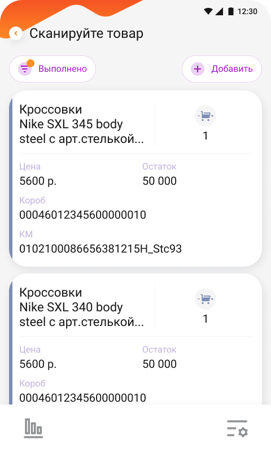The width and height of the screenshot is (271, 452).
Task: Tap the Wi-Fi signal icon in status bar
Action: tap(208, 11)
